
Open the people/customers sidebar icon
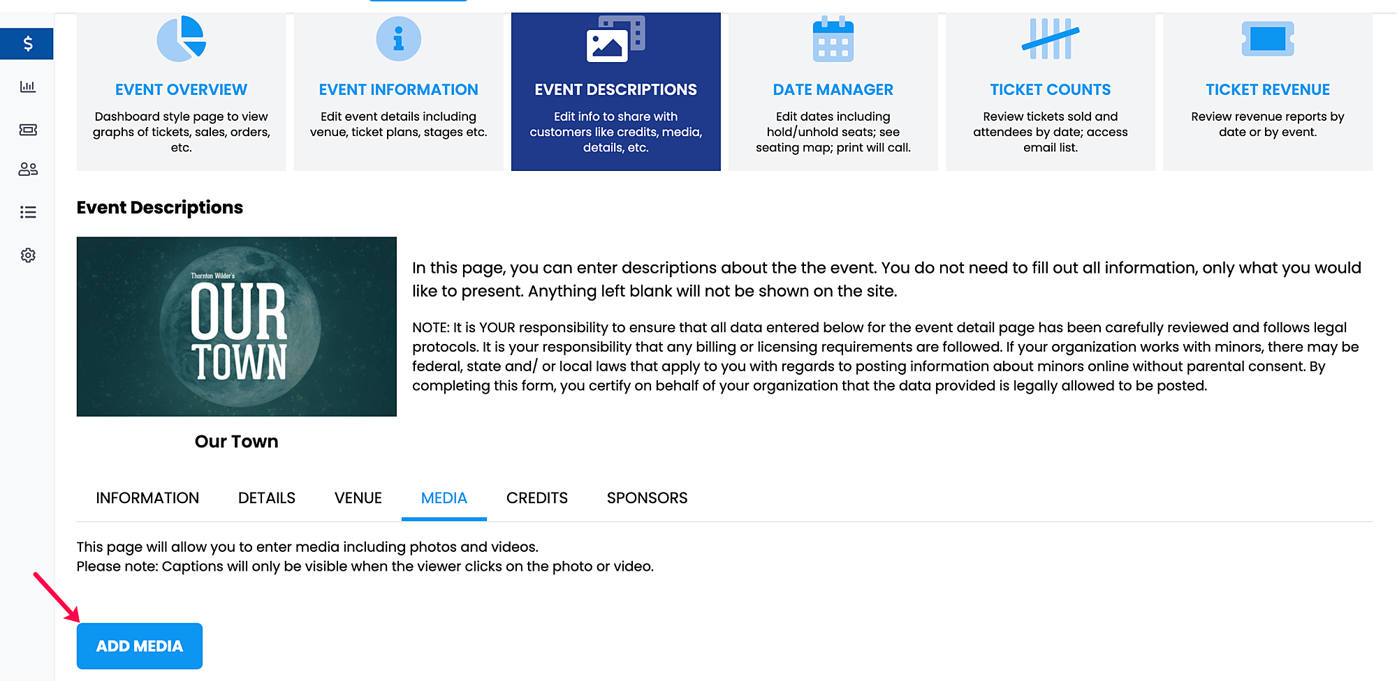coord(28,169)
